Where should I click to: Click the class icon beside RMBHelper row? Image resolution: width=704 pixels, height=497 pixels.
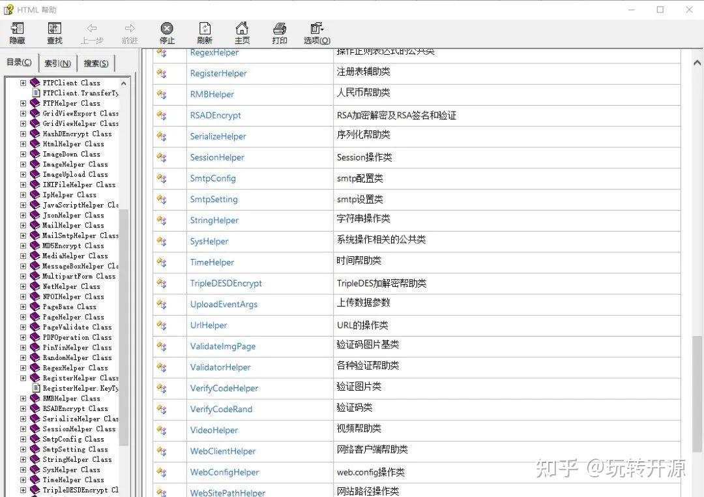pos(162,95)
